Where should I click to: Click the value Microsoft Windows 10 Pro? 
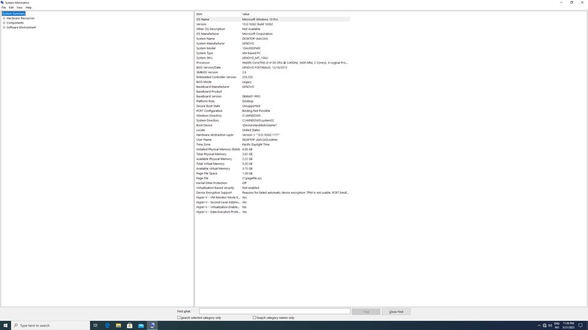pyautogui.click(x=260, y=20)
